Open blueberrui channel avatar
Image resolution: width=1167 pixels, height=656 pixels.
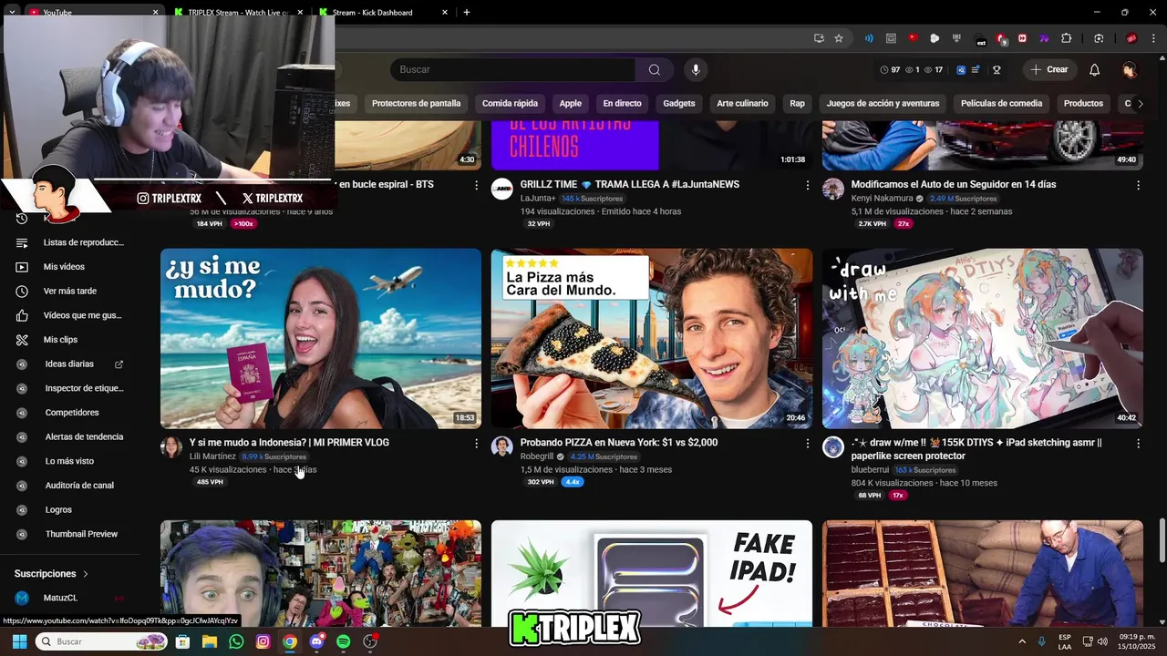pyautogui.click(x=833, y=446)
